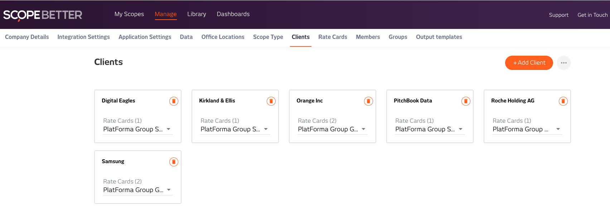Delete the Samsung client card
The width and height of the screenshot is (610, 211).
tap(174, 162)
